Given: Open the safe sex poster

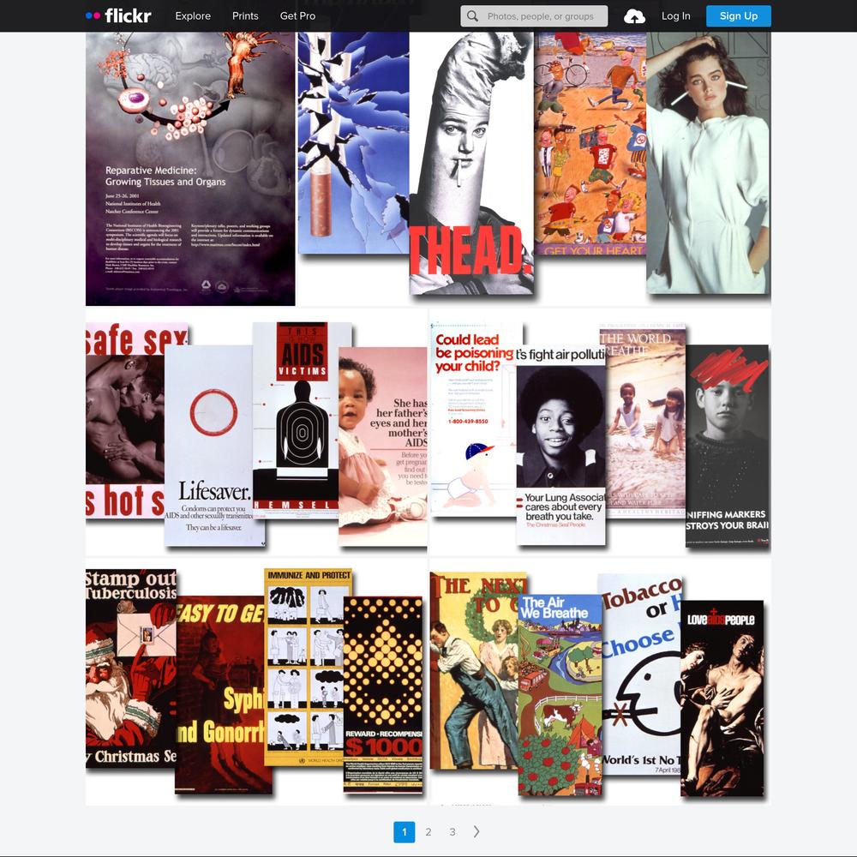Looking at the screenshot, I should pos(124,420).
